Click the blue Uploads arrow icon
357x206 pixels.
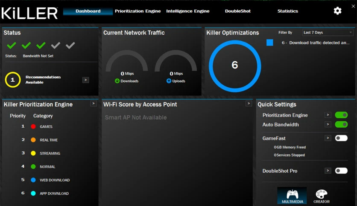click(x=169, y=81)
